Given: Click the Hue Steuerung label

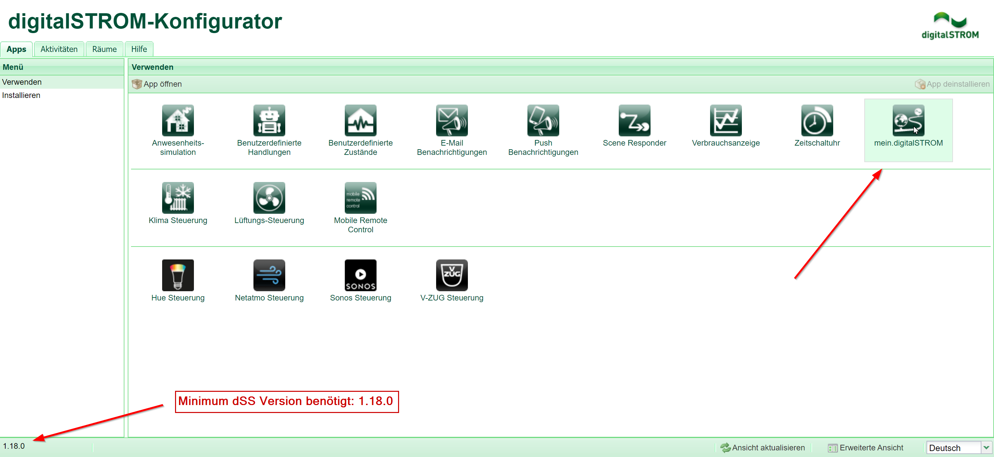Looking at the screenshot, I should tap(178, 298).
